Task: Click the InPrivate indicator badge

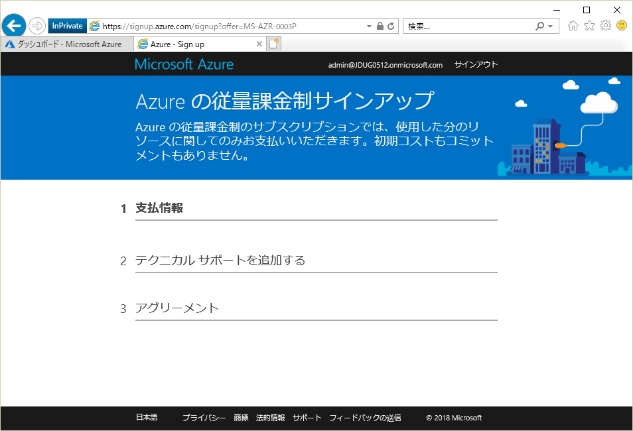Action: (68, 26)
